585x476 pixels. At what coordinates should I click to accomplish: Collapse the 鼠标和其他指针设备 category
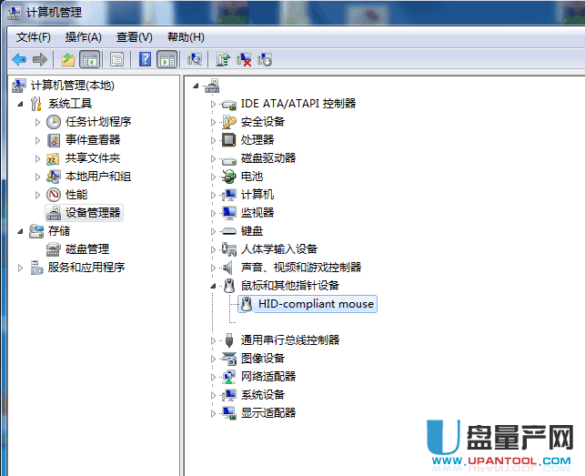point(214,286)
